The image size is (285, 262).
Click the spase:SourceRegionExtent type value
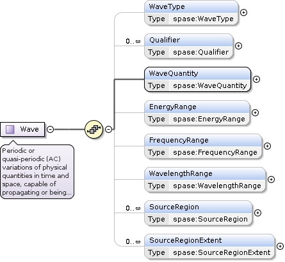click(x=222, y=252)
